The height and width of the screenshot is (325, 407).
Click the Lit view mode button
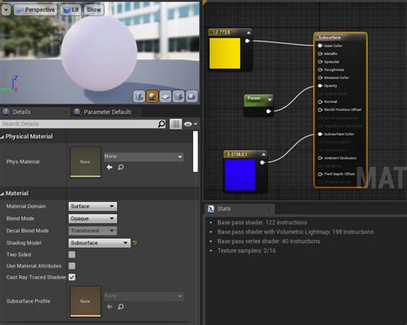click(71, 9)
